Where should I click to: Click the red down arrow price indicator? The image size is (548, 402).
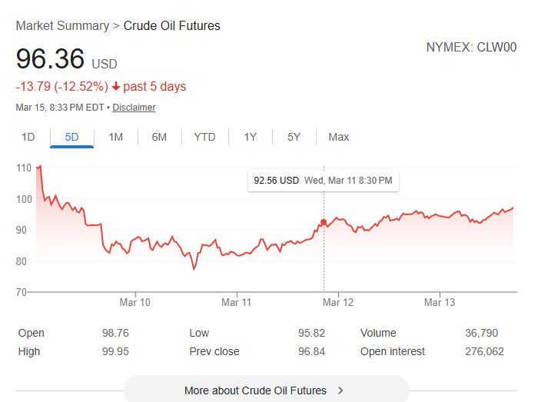click(116, 86)
